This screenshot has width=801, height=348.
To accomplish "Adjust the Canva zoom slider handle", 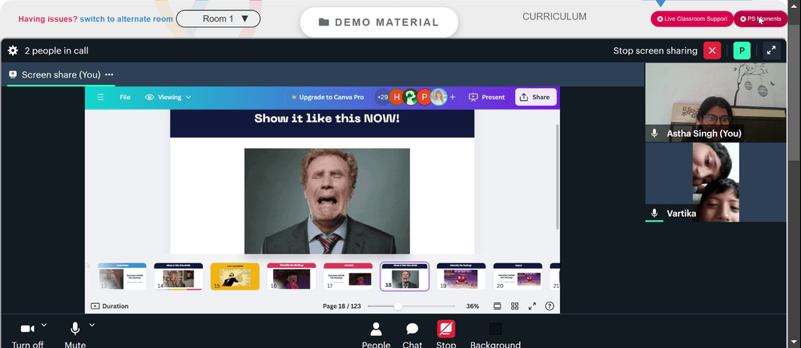I will point(398,306).
